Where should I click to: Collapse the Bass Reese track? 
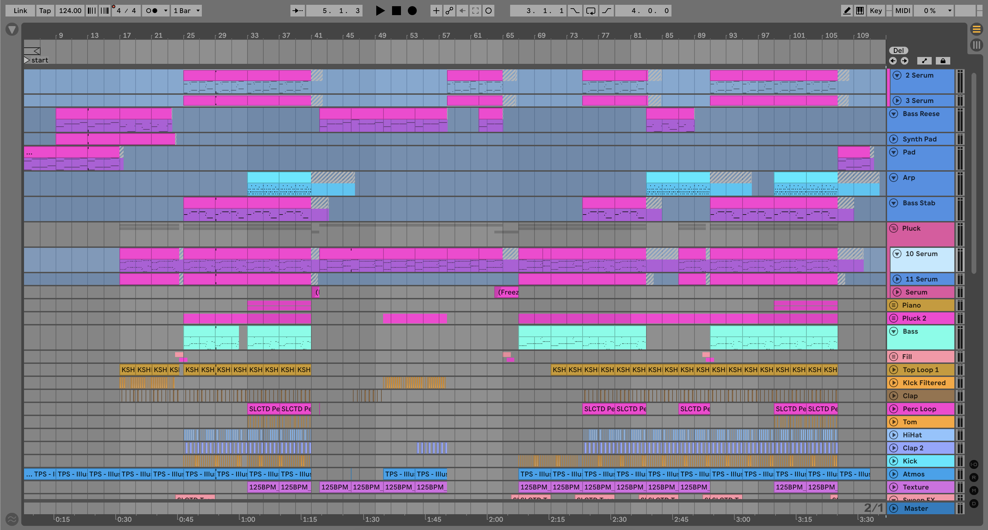pos(894,114)
